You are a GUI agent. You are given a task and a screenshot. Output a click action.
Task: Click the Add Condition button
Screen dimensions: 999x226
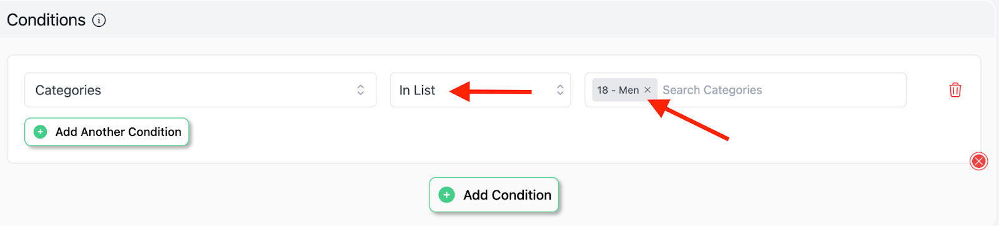(x=494, y=195)
